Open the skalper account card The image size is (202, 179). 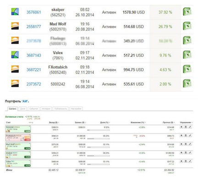(18, 155)
